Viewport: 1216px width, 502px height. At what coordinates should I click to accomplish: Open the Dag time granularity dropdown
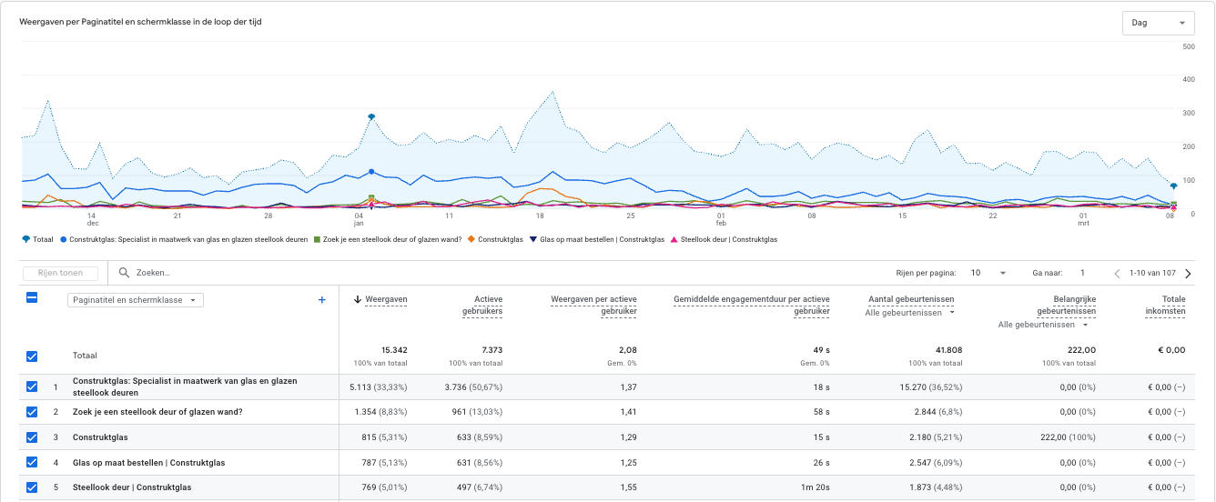pos(1158,23)
